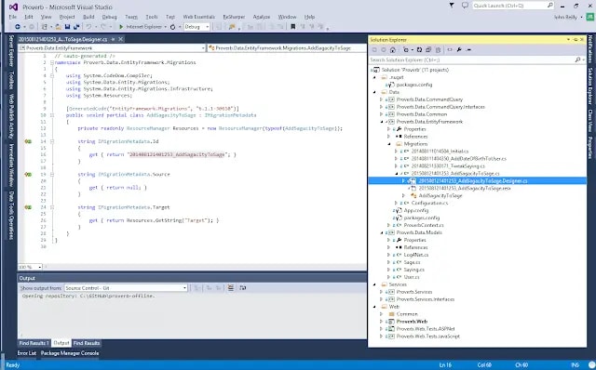The height and width of the screenshot is (370, 596).
Task: Expand the Proverb.Services project node
Action: tap(381, 292)
